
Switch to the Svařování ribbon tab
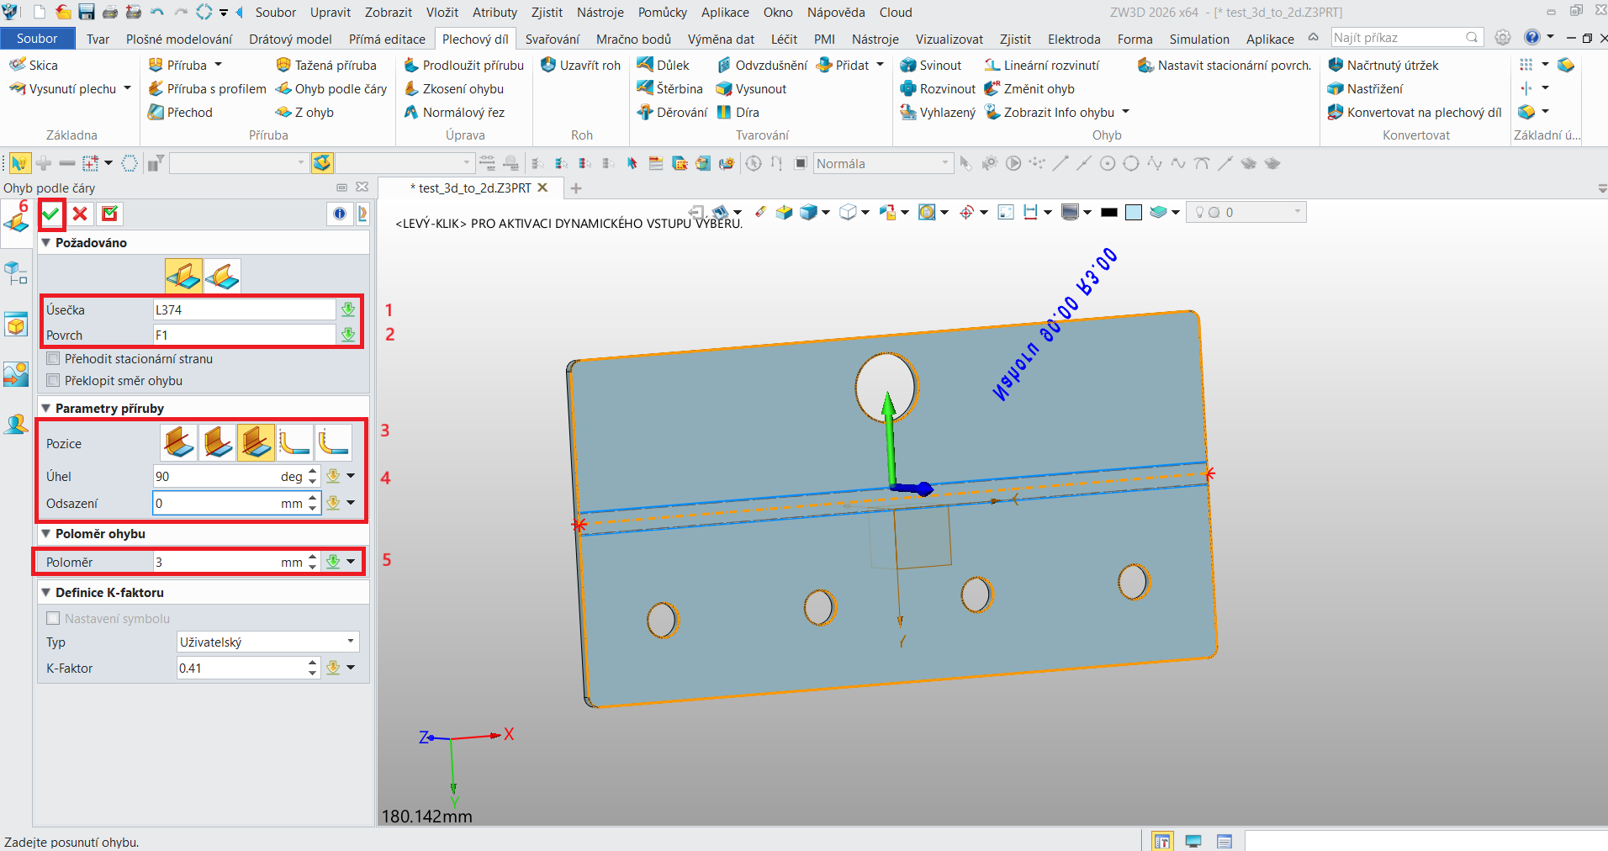click(x=553, y=39)
